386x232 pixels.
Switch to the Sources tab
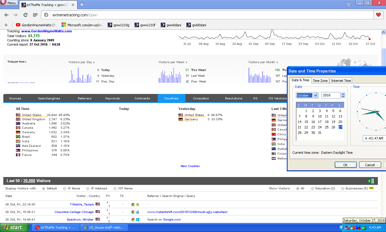pos(15,98)
